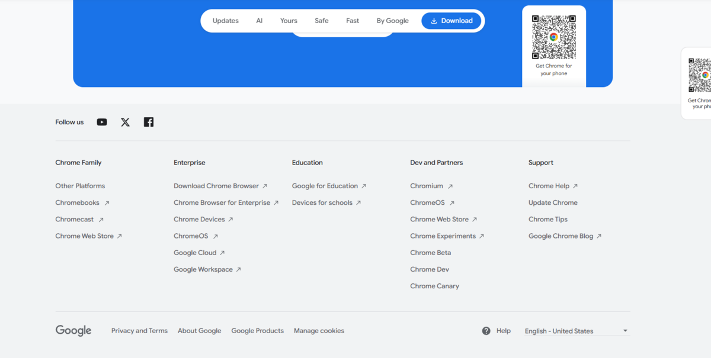Open the Chrome Web Store under Dev and Partners
The image size is (711, 358).
[x=440, y=219]
